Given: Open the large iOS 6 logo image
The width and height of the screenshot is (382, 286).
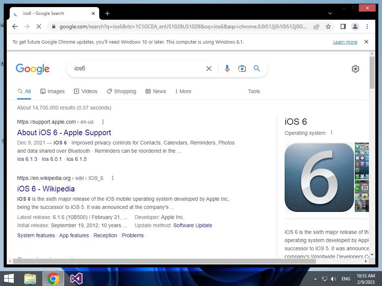Looking at the screenshot, I should click(x=319, y=177).
